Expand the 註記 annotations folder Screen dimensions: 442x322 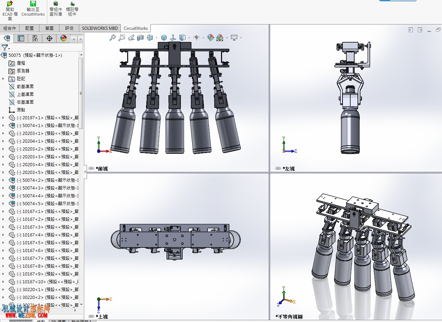click(3, 79)
